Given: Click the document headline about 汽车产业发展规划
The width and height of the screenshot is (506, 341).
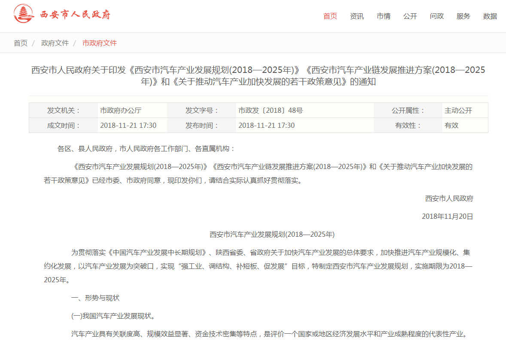Looking at the screenshot, I should 258,75.
